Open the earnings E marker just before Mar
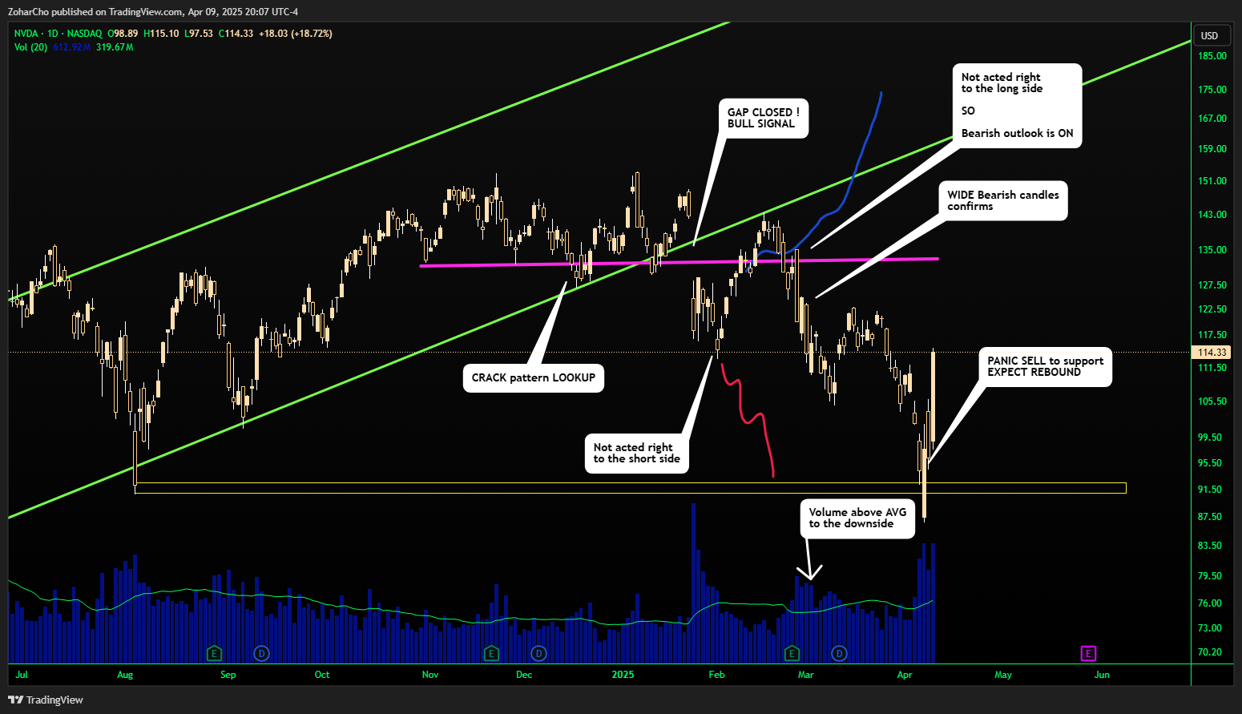Screen dimensions: 1242x714 click(792, 654)
